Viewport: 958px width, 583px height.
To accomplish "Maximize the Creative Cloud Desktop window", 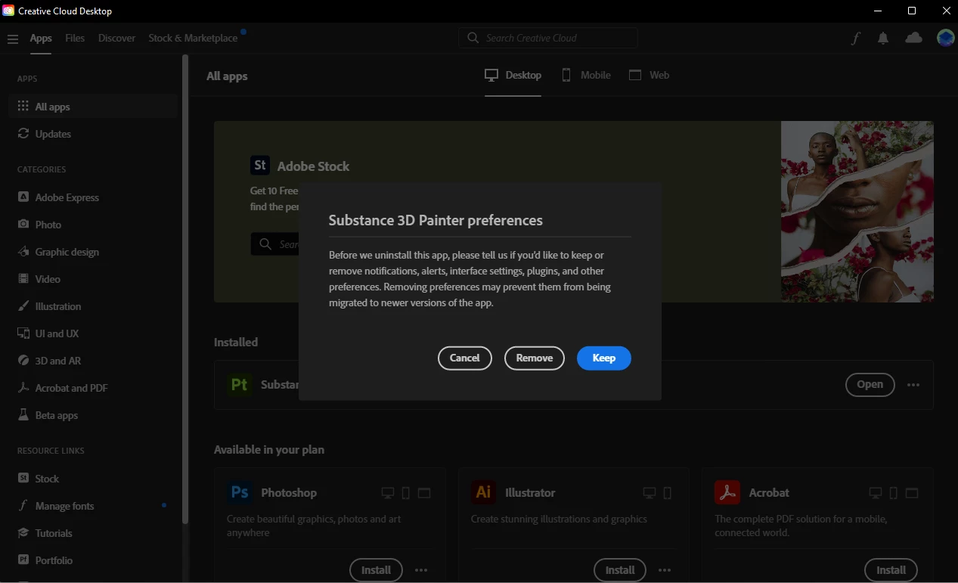I will 912,11.
